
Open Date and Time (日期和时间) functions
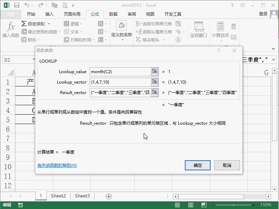[79, 40]
